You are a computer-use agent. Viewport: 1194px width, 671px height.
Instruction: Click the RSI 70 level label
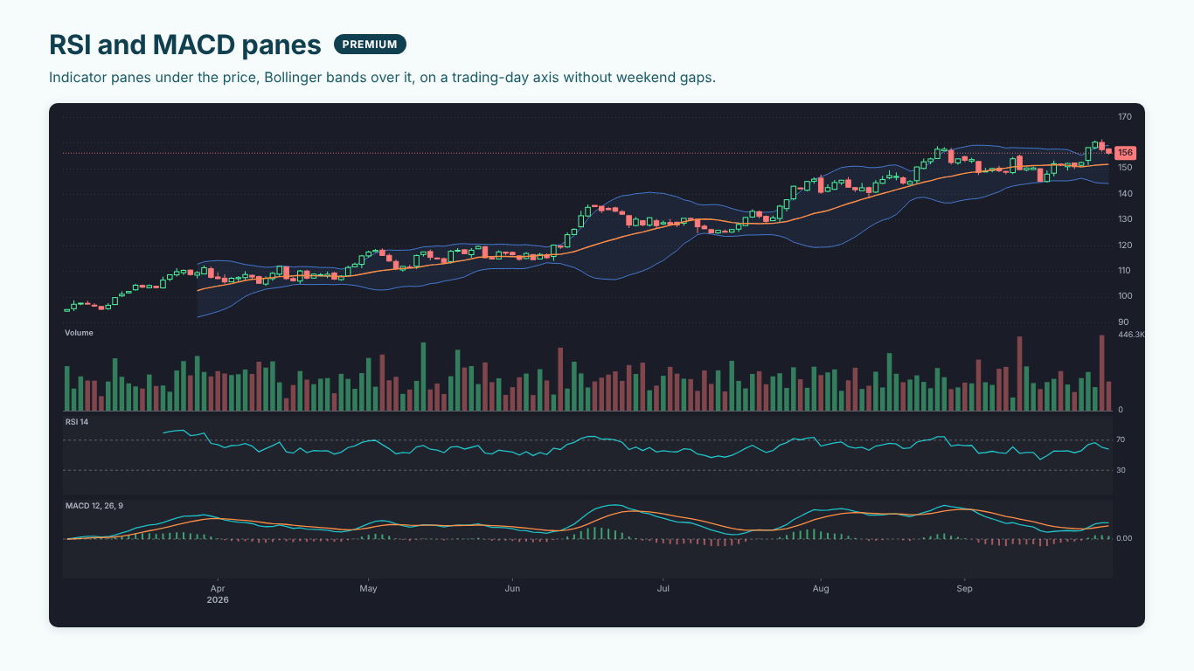click(1121, 440)
